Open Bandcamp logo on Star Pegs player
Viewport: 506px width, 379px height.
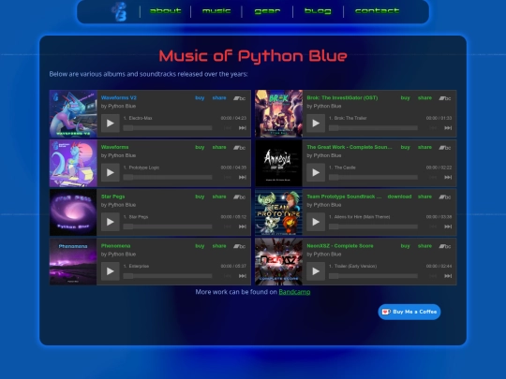[x=240, y=197]
